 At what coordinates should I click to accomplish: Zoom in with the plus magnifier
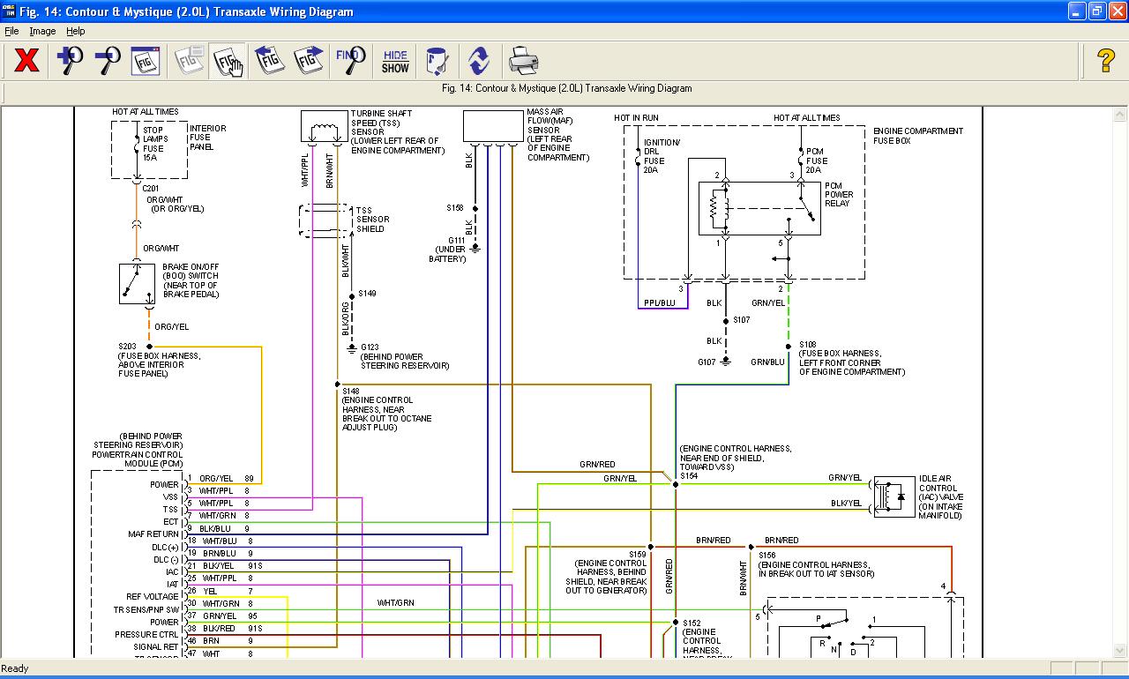(70, 61)
